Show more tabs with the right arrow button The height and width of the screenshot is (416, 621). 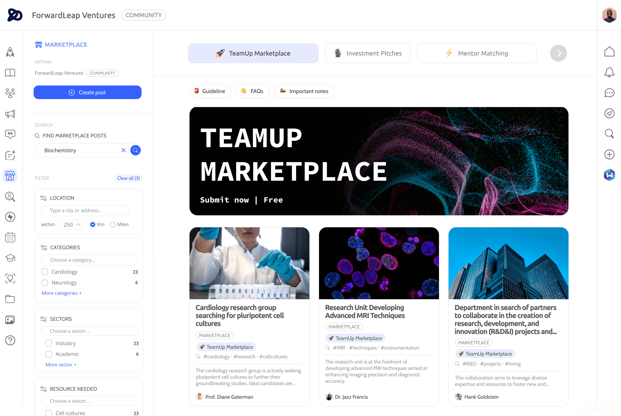click(x=558, y=53)
